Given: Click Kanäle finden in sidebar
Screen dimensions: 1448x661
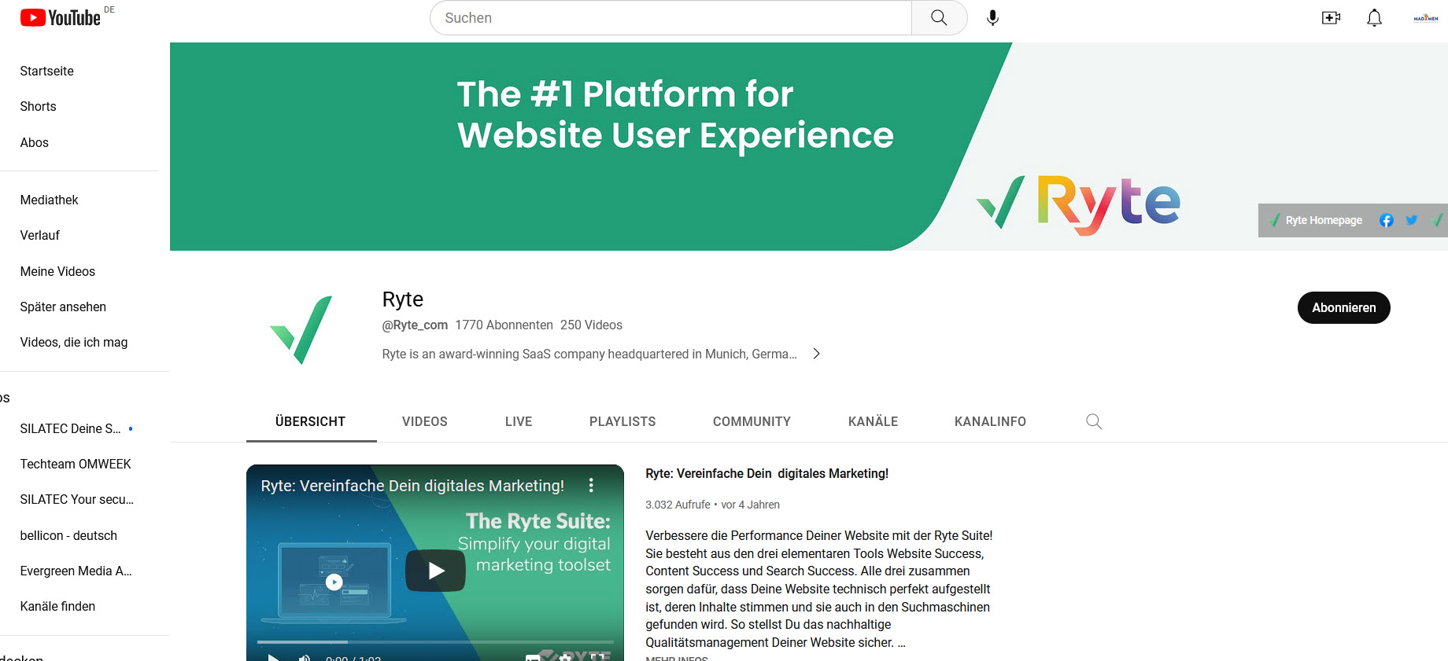Looking at the screenshot, I should tap(57, 606).
